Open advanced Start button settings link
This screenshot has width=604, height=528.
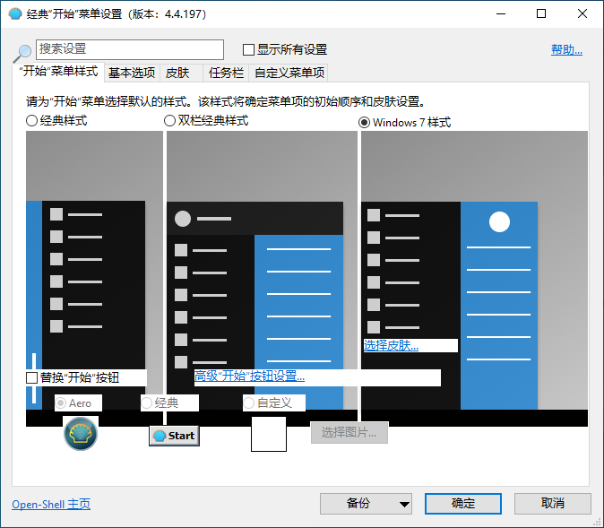coord(249,376)
